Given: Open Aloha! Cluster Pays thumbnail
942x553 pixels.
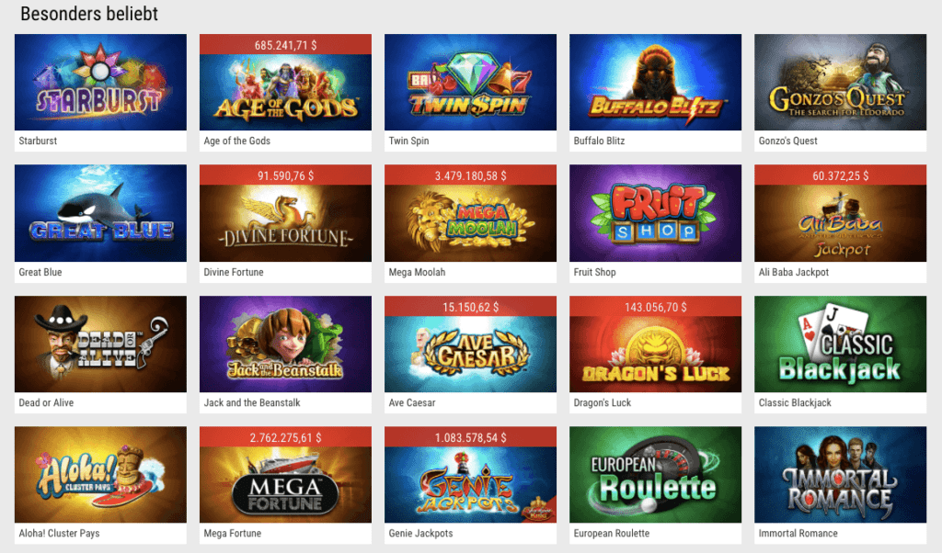Looking at the screenshot, I should (x=100, y=474).
